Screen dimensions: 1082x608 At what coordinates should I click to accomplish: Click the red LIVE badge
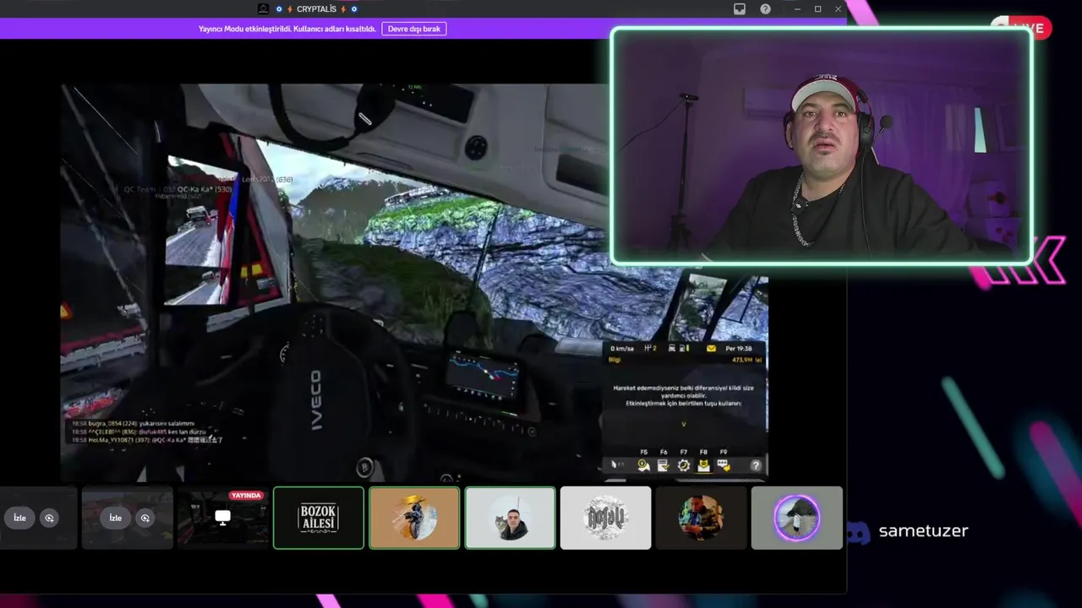coord(1021,28)
